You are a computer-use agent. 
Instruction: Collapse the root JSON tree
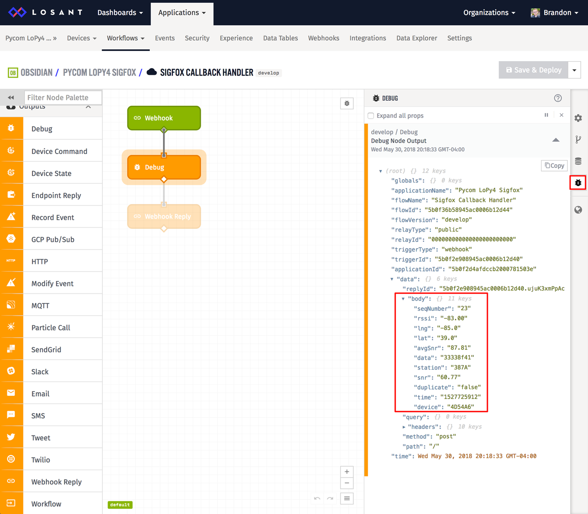(380, 171)
